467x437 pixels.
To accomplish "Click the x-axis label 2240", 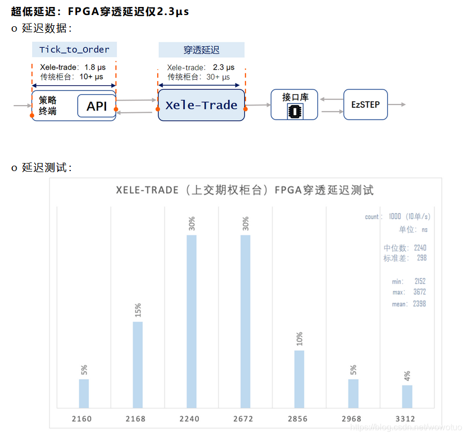I will click(189, 419).
